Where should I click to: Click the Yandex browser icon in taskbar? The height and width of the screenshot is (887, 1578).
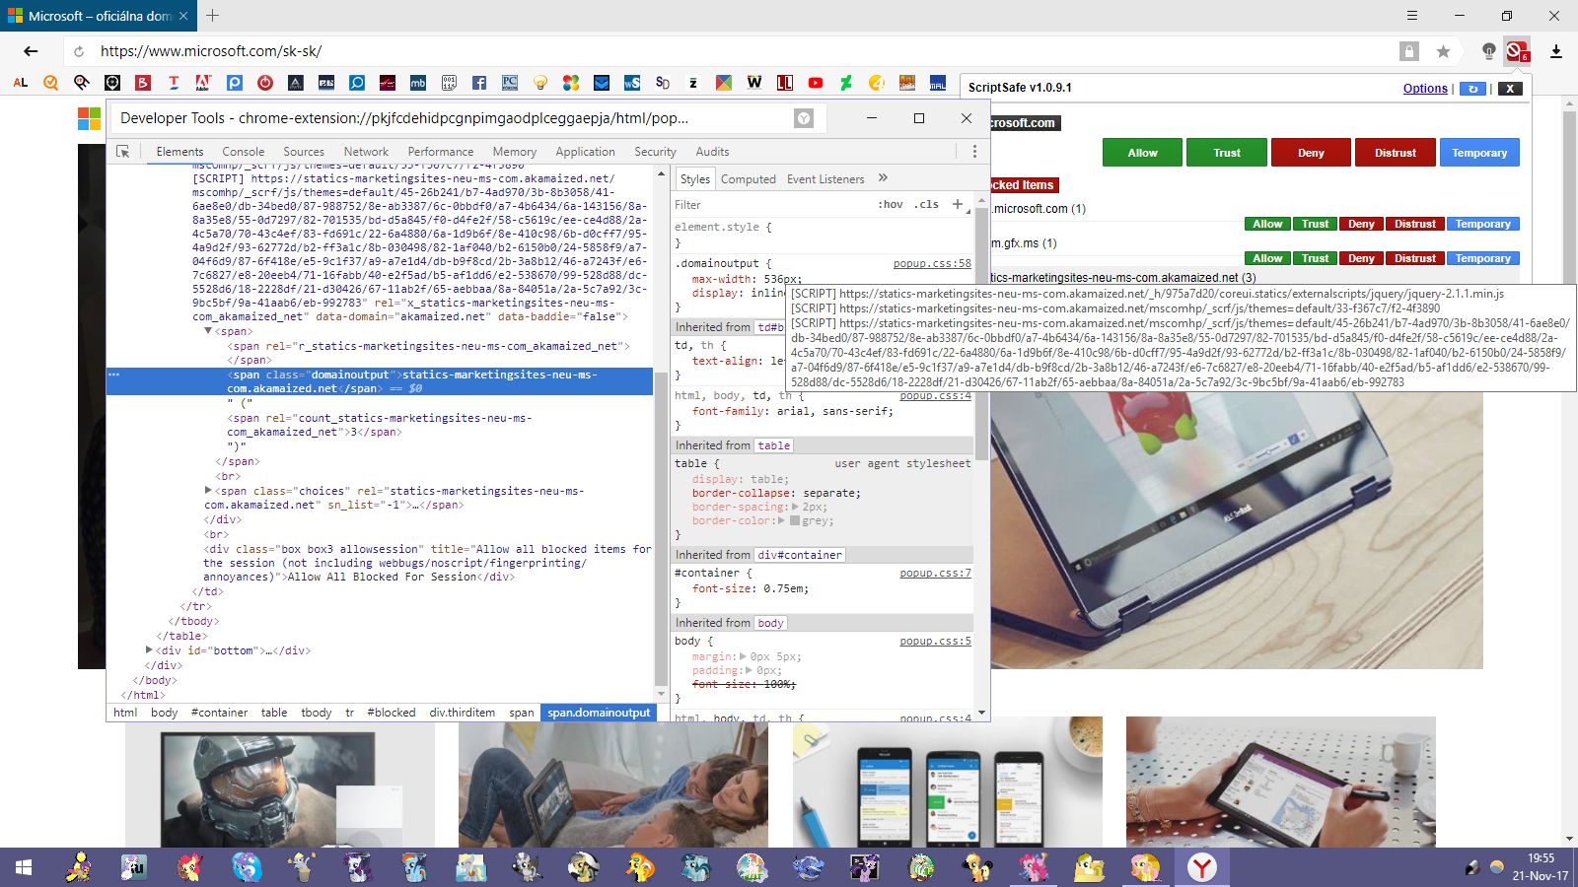1201,867
